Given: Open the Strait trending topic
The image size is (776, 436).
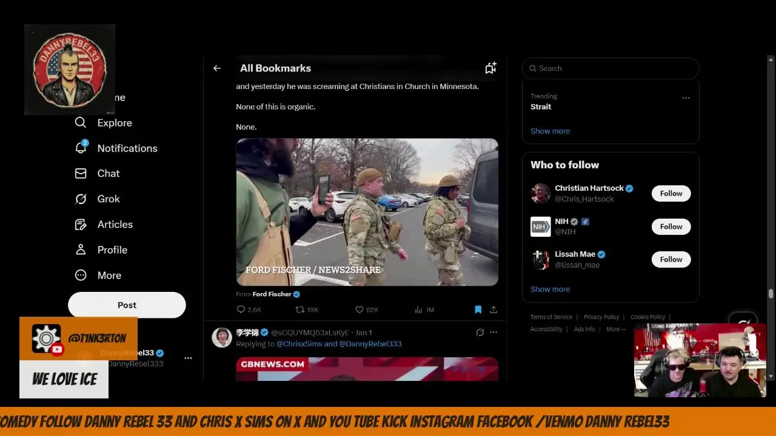Looking at the screenshot, I should (x=541, y=107).
